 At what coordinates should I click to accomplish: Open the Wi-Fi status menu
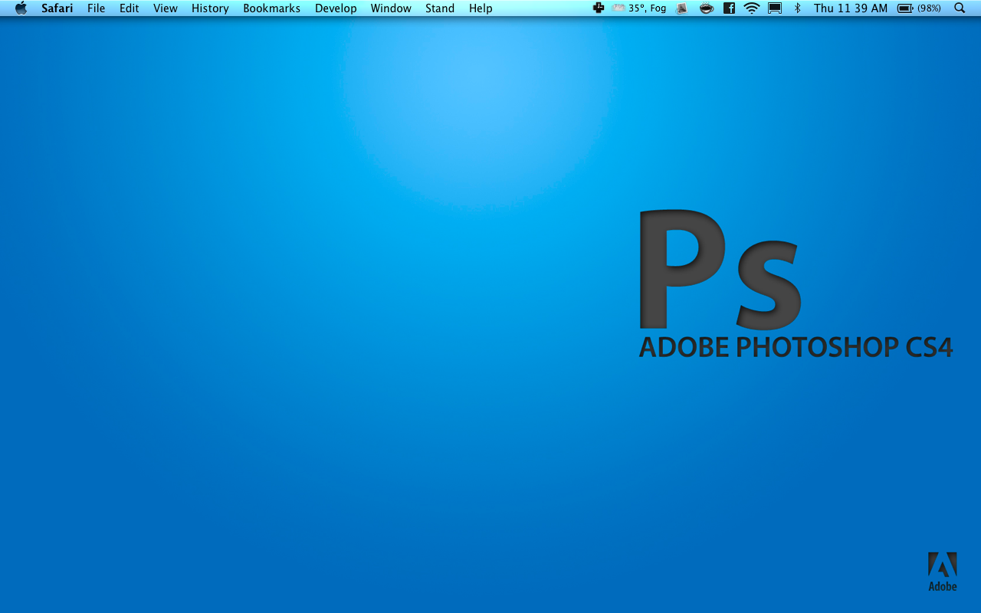click(752, 8)
